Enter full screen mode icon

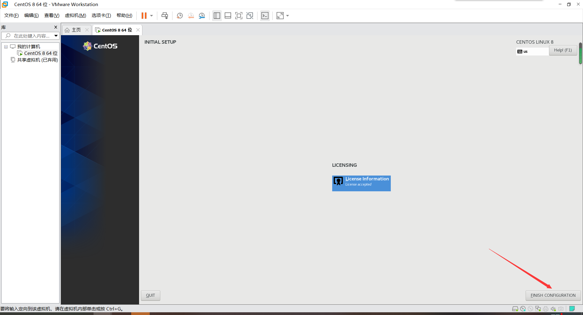point(239,16)
